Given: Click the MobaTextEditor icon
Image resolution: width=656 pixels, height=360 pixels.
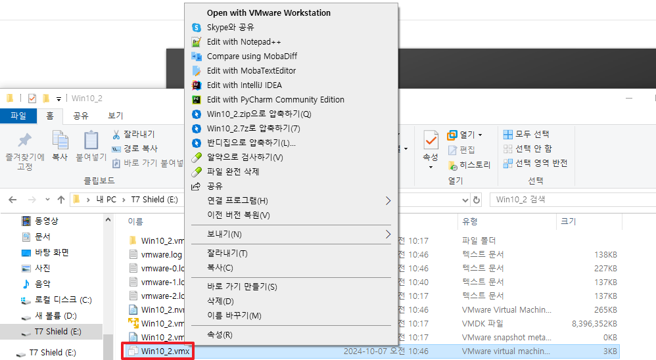Looking at the screenshot, I should (x=197, y=71).
